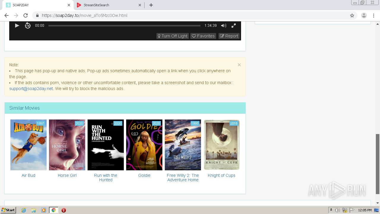
Task: Open Action Center flag icon
Action: pyautogui.click(x=352, y=210)
